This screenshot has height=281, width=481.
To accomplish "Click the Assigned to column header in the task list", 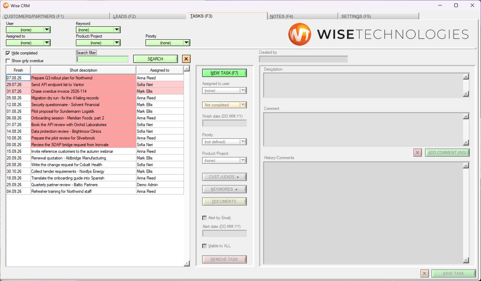I will click(160, 70).
